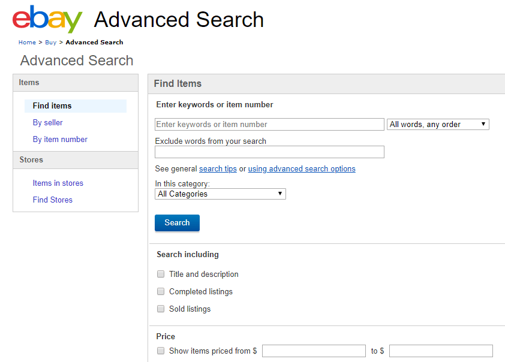The height and width of the screenshot is (362, 505).
Task: Go to Home breadcrumb link
Action: [27, 42]
